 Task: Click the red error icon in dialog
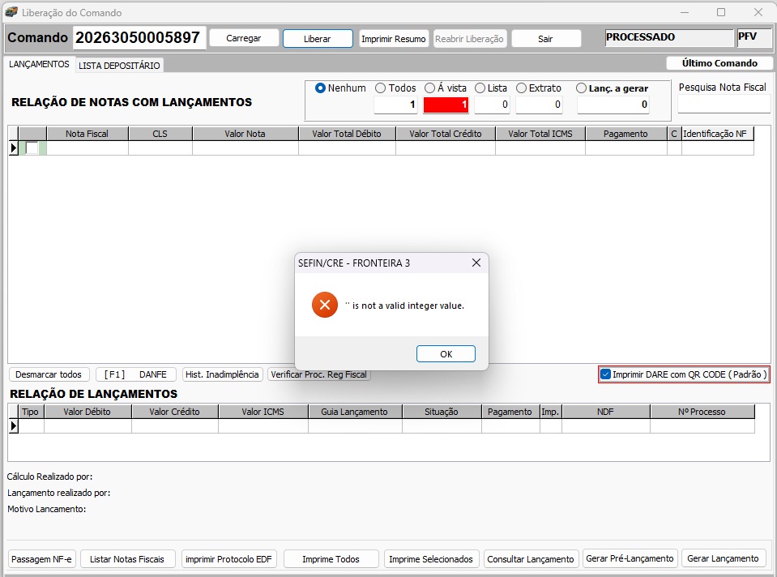pyautogui.click(x=325, y=306)
